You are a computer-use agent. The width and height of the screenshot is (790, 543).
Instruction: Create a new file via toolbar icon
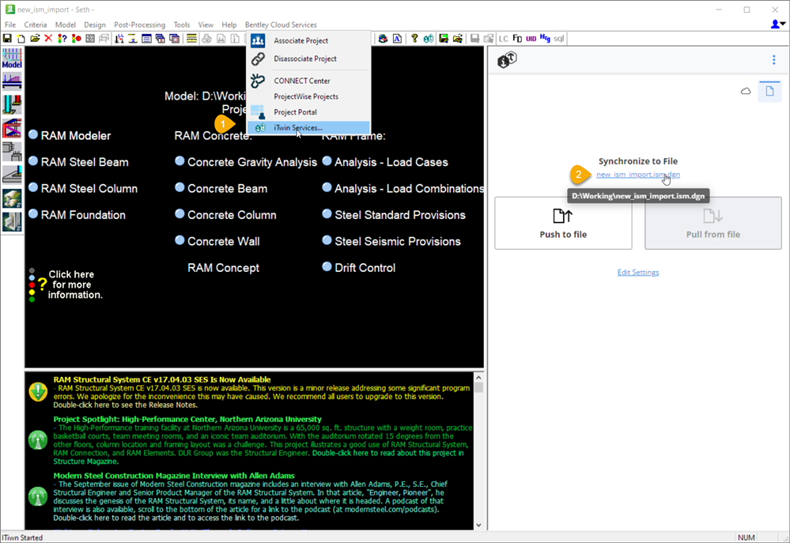21,38
